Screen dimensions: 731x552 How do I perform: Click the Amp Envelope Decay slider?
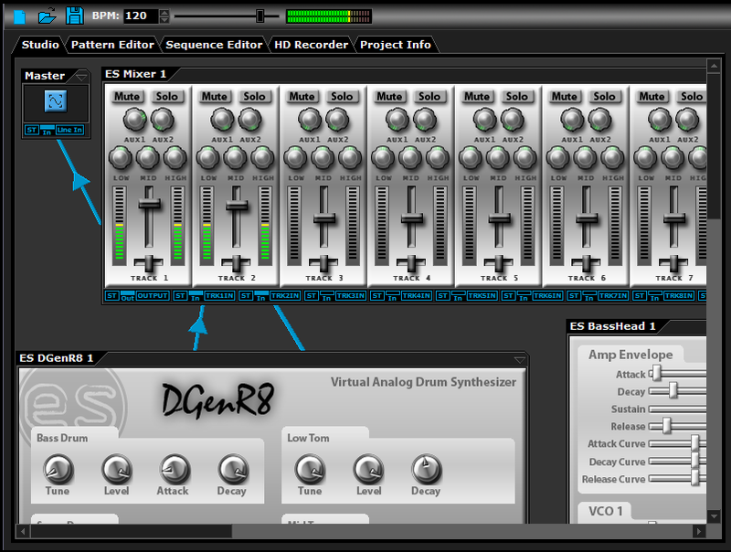(673, 391)
